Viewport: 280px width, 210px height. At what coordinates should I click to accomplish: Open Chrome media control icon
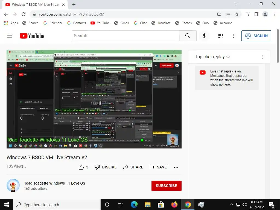point(247,14)
